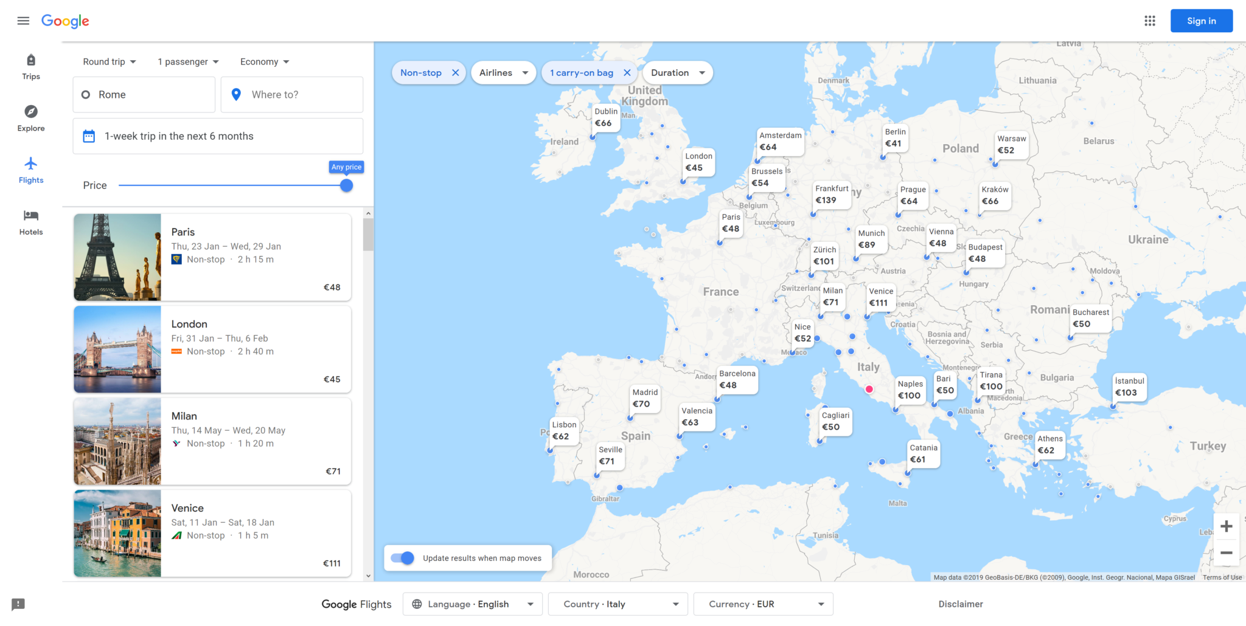
Task: Remove the 1 carry-on bag filter X
Action: click(627, 72)
